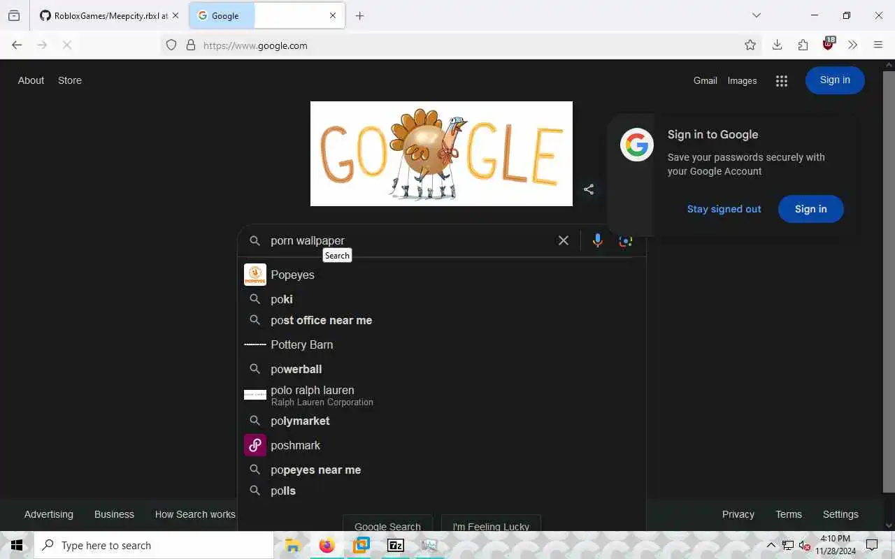Show more toolbar tools chevron
The height and width of the screenshot is (559, 895).
tap(852, 45)
